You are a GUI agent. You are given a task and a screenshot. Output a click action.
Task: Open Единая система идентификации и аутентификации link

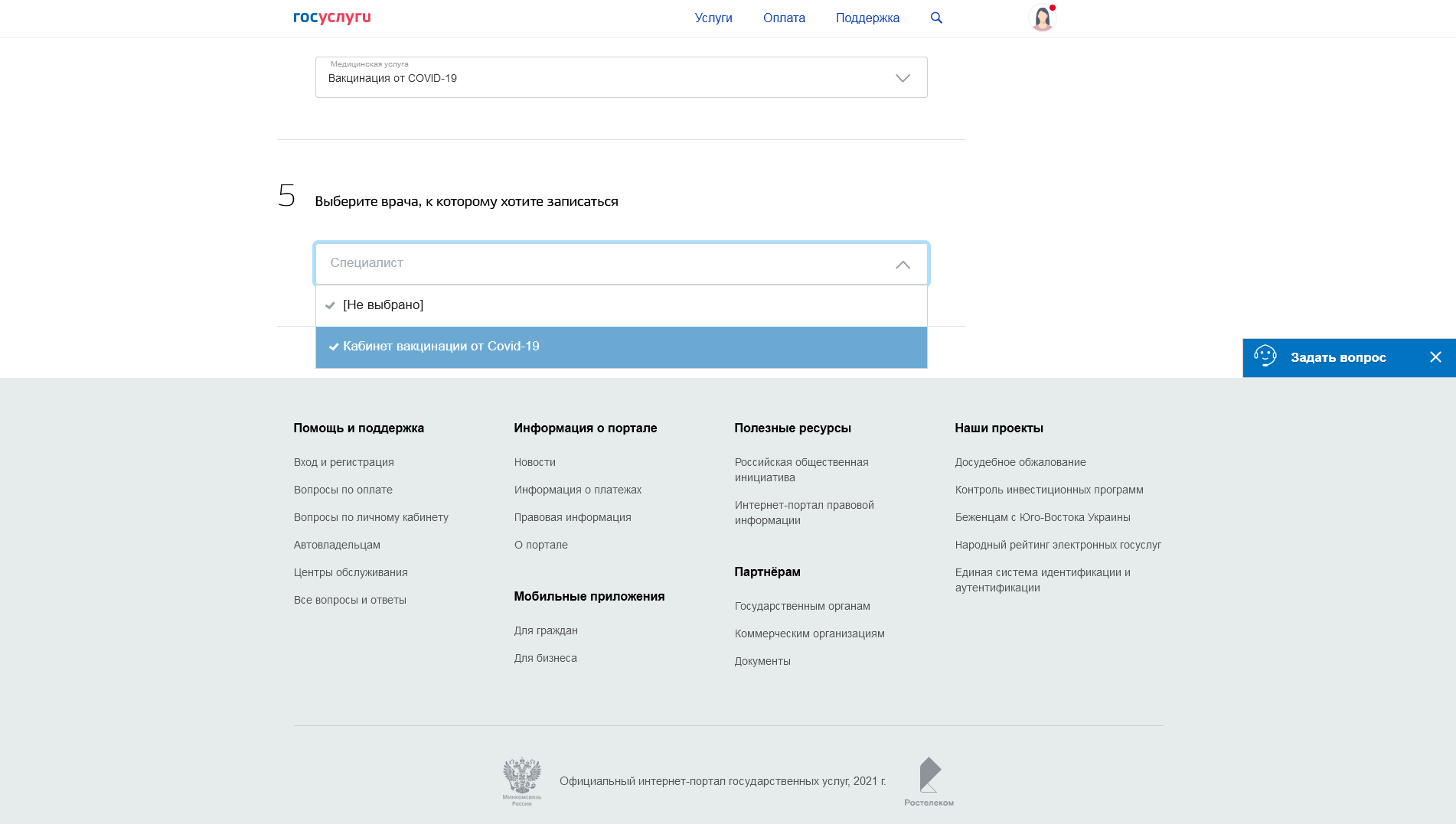[x=1043, y=580]
